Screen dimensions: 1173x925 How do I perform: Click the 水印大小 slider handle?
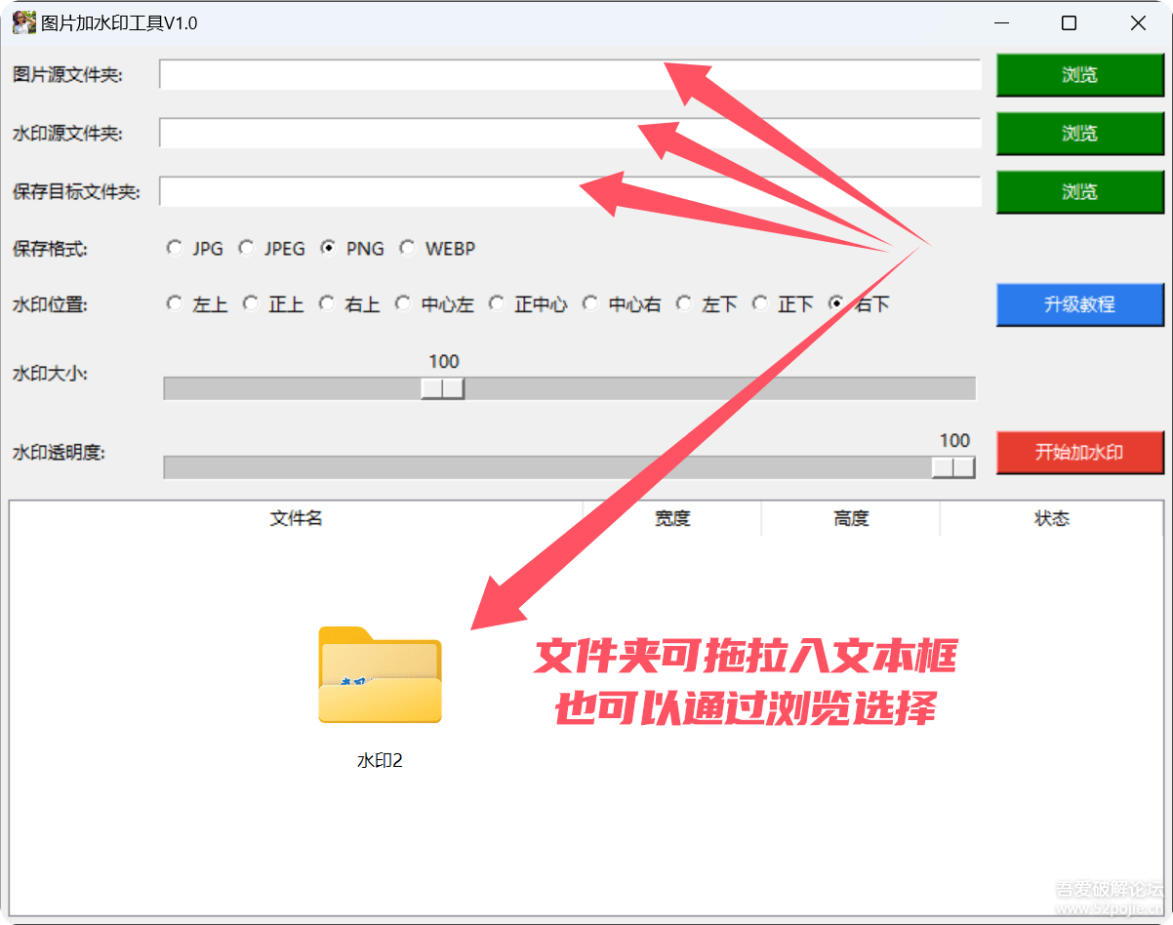click(443, 388)
